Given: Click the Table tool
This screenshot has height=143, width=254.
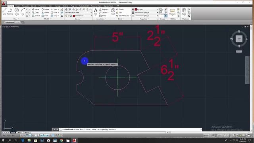Looking at the screenshot, I should [102, 16].
